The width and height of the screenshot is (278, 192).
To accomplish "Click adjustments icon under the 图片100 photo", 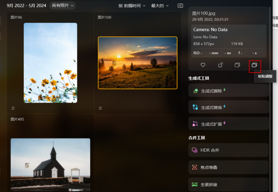I will (100, 108).
